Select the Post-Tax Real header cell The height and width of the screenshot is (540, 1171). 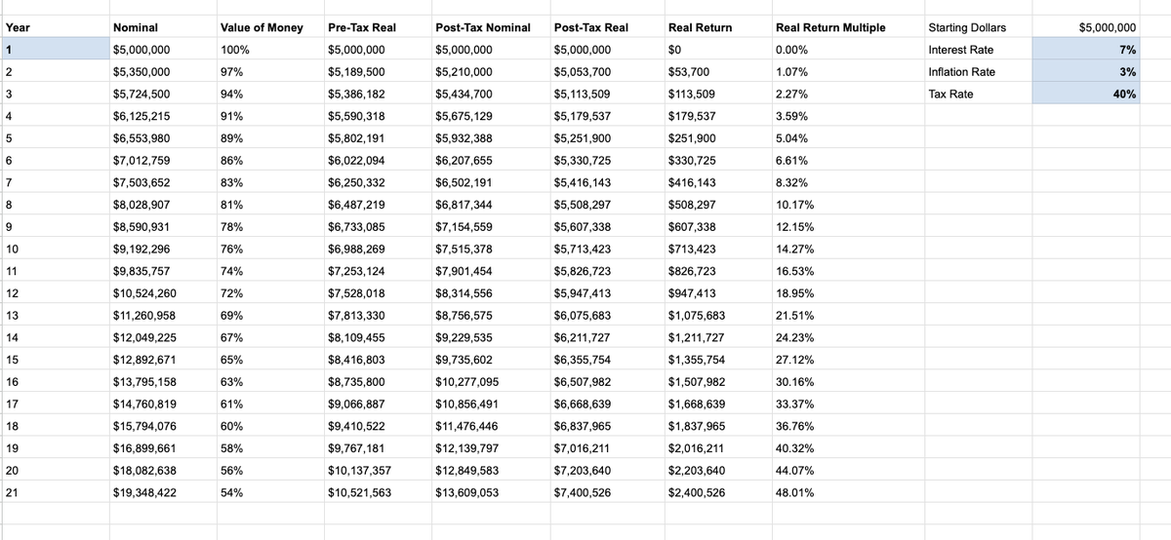(604, 26)
